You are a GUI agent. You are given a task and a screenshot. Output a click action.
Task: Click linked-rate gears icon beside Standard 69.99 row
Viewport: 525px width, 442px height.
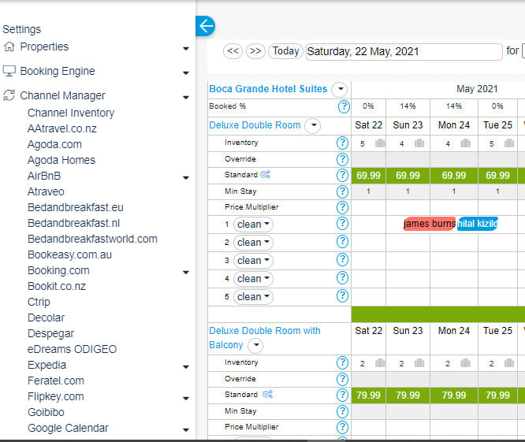266,174
